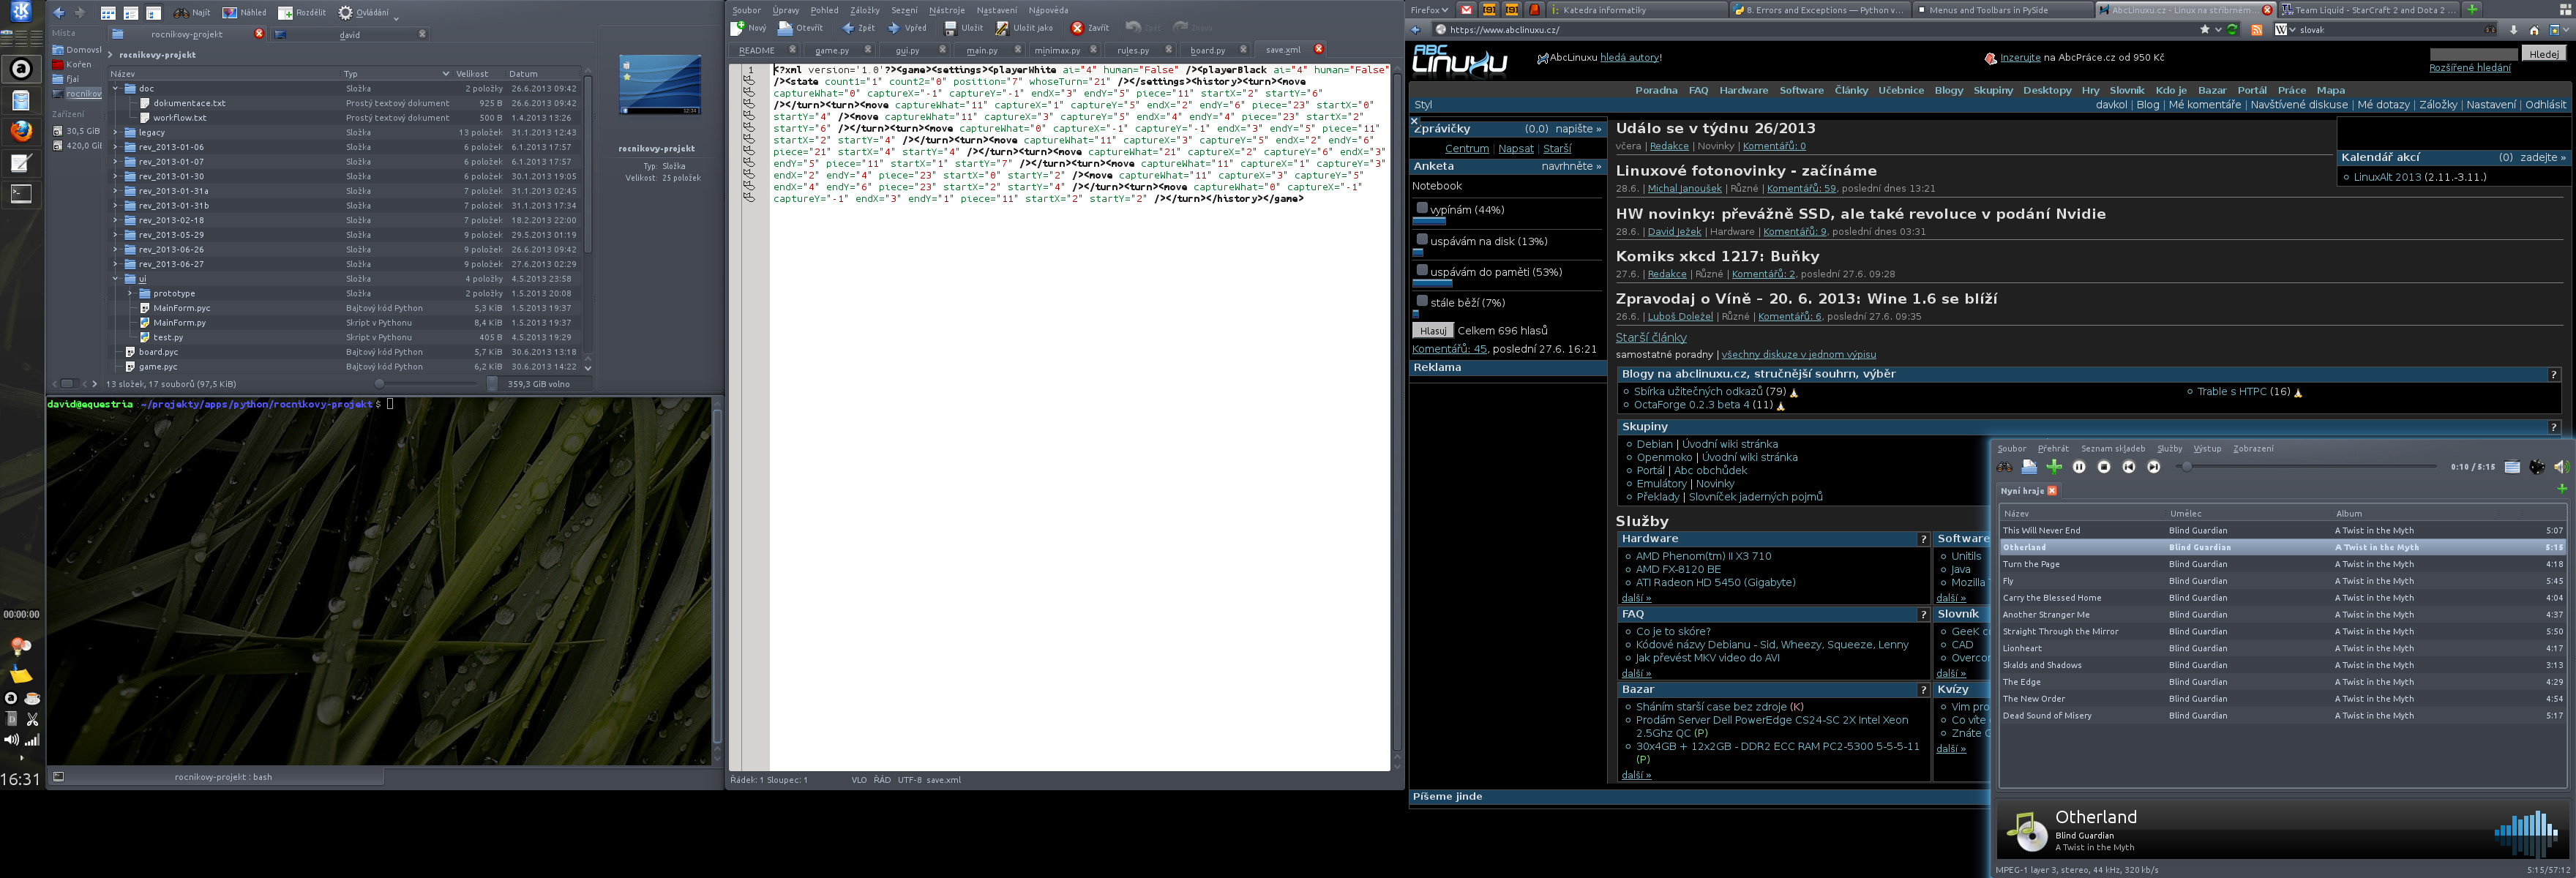The width and height of the screenshot is (2576, 878).
Task: Expand the legacy folder
Action: (x=116, y=132)
